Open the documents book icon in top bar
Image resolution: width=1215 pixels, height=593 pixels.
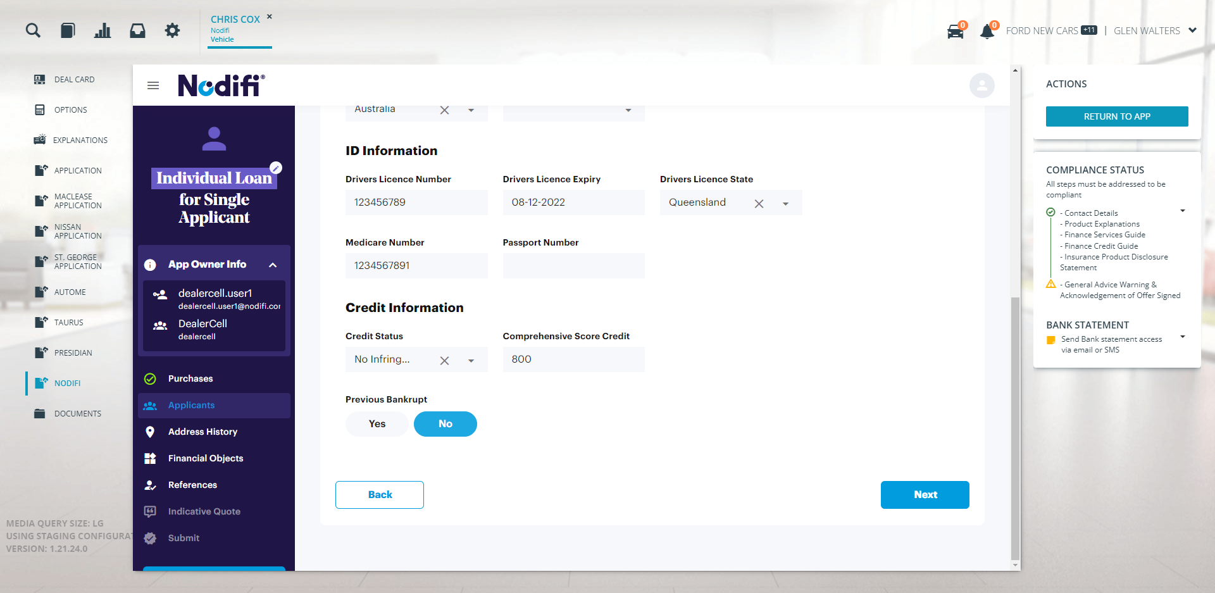coord(68,30)
